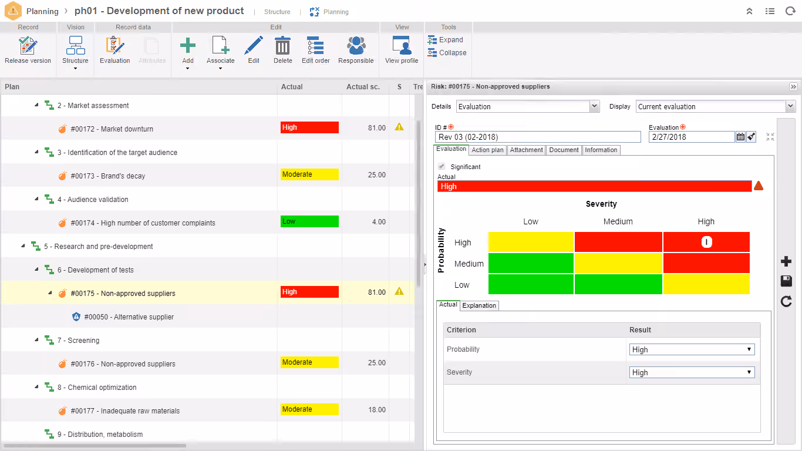Switch to the Document tab
The image size is (802, 451).
tap(564, 150)
